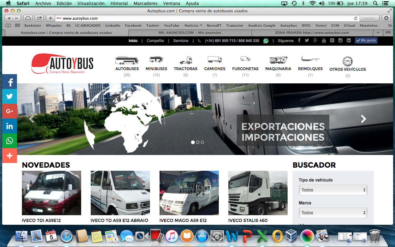The image size is (395, 247).
Task: Expand the Noticias bookmarks folder
Action: (193, 26)
